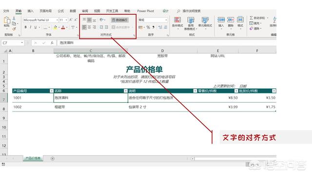Screen dimensions: 312x176
Task: Open Conditional Formatting (条件格式) menu
Action: (x=177, y=23)
